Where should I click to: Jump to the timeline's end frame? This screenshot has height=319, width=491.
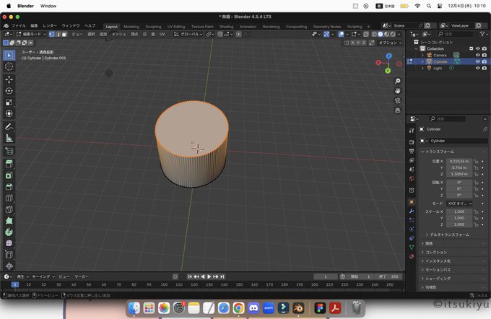222,276
